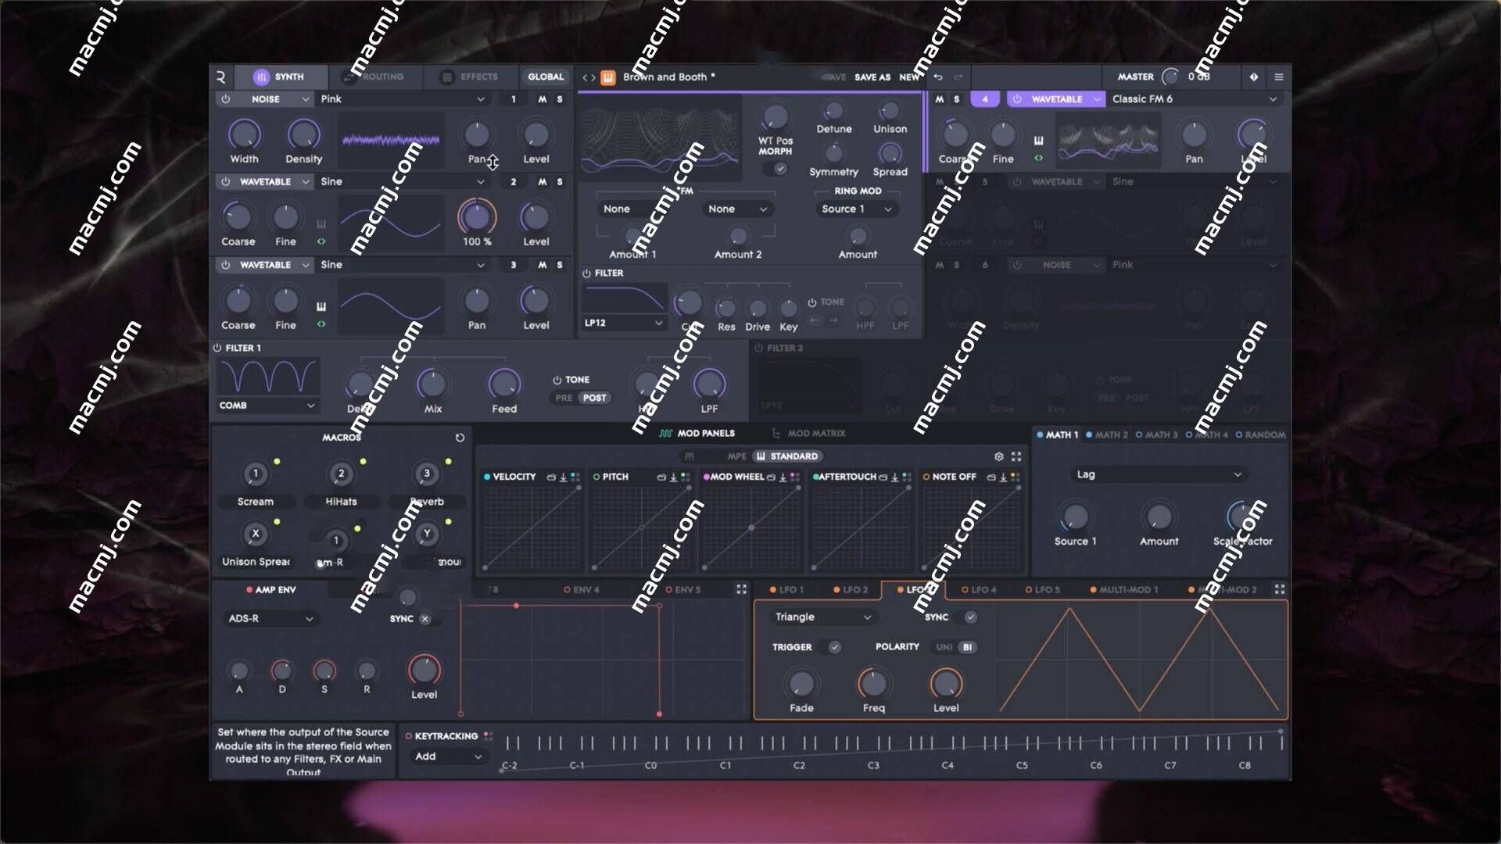Expand the LFO section fullscreen icon

click(x=1280, y=589)
